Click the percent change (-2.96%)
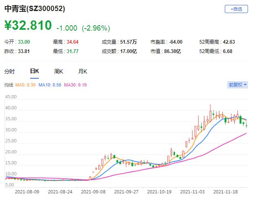 click(96, 28)
